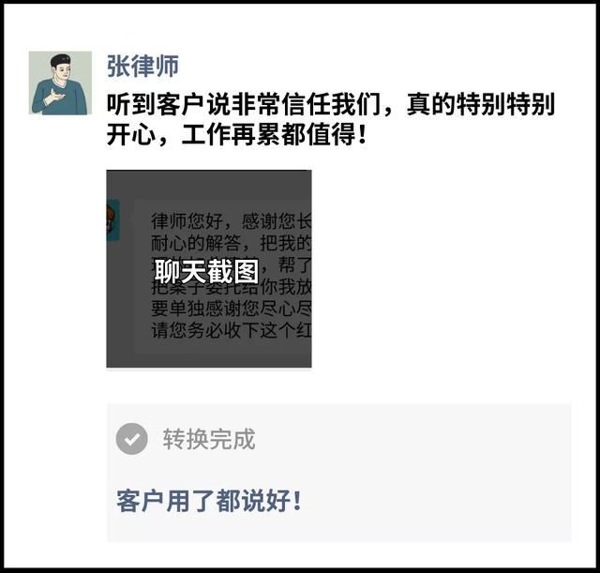Click the dark top band of the screenshot image
This screenshot has height=573, width=600.
(209, 185)
